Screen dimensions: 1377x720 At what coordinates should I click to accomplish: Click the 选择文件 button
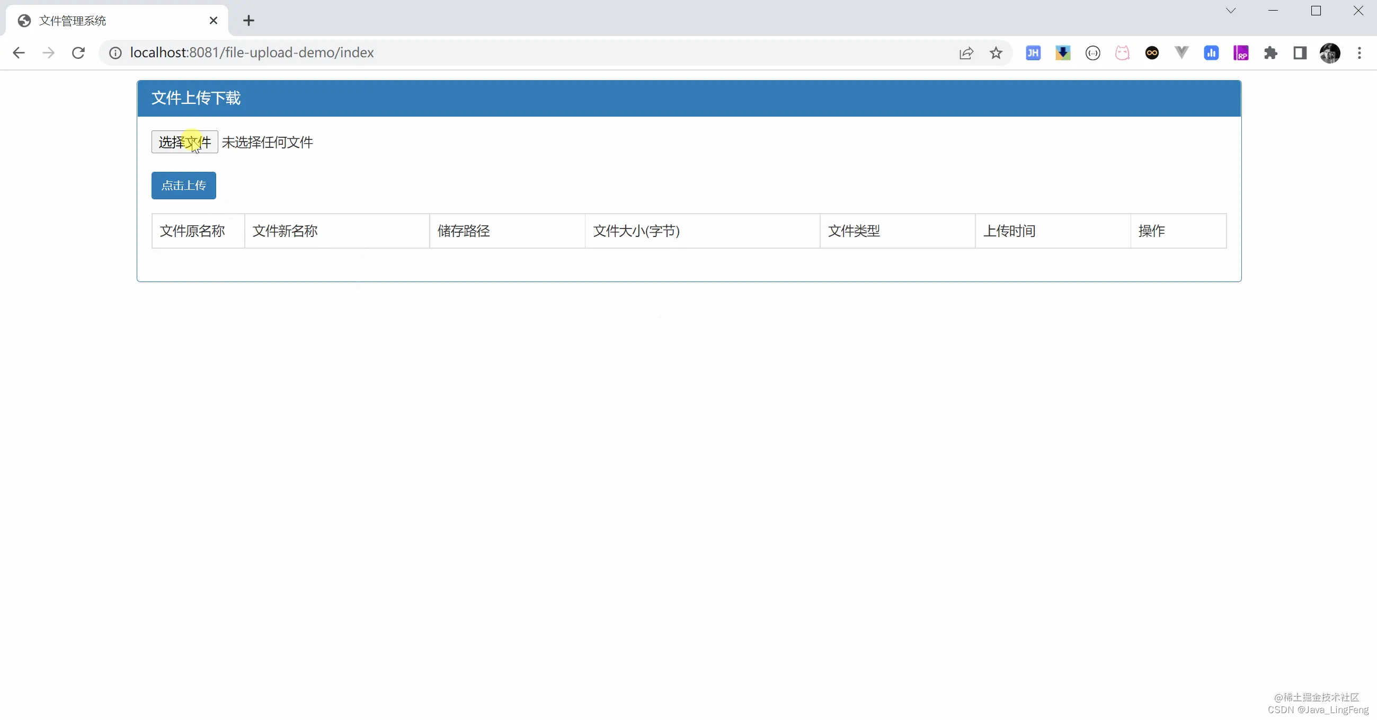tap(184, 142)
